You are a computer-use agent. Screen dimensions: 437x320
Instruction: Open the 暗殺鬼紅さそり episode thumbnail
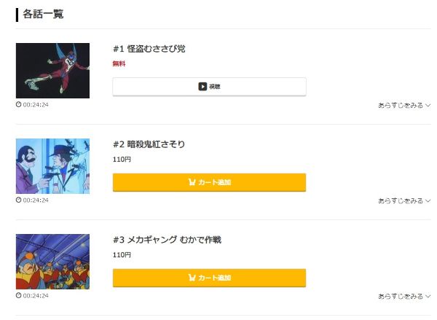pos(52,166)
